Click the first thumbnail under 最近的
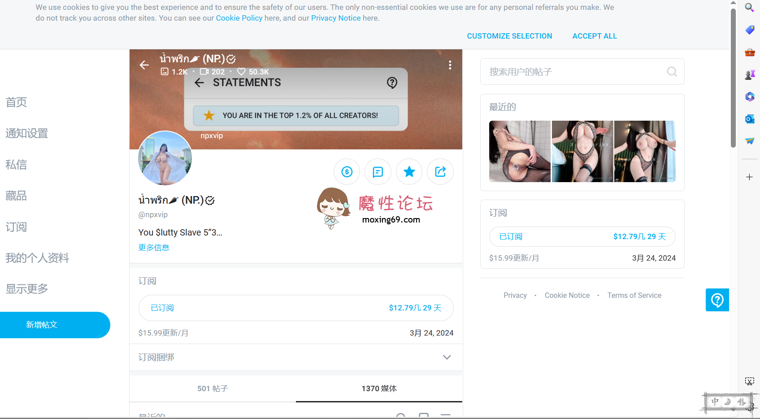The width and height of the screenshot is (760, 419). pyautogui.click(x=520, y=151)
